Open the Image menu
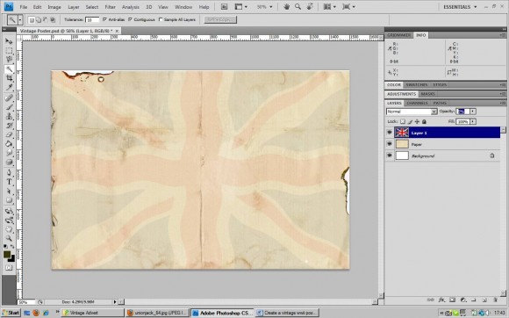509x318 pixels. coord(54,7)
